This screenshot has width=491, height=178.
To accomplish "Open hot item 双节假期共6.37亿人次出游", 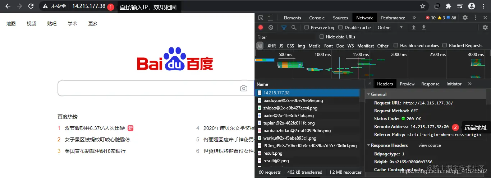I will [x=95, y=128].
